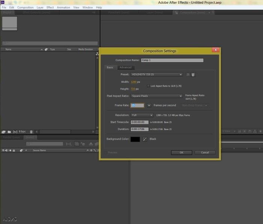
Task: Click the toggle pixel aspect correction icon
Action: pos(240,131)
